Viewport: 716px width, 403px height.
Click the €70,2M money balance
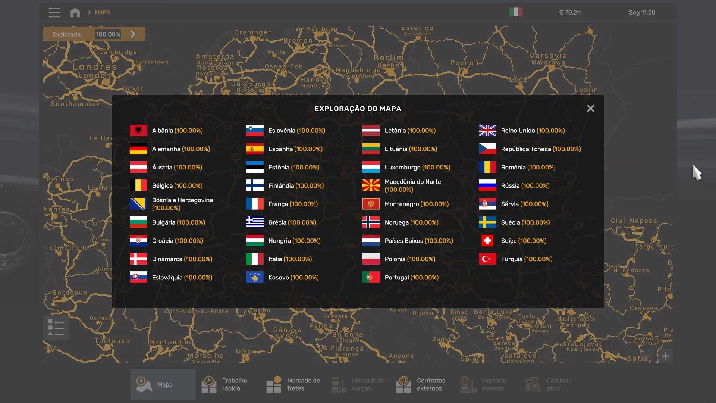[570, 12]
